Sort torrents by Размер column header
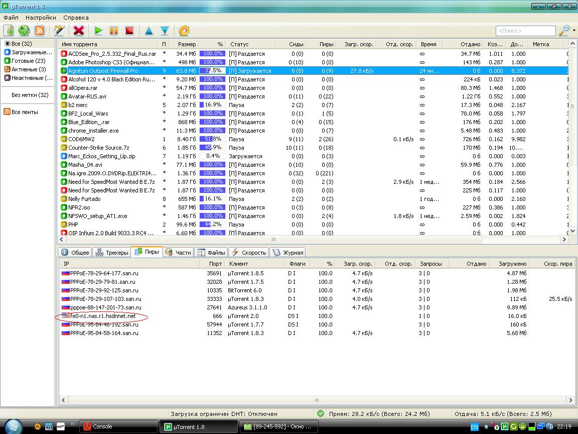Image resolution: width=578 pixels, height=434 pixels. pos(187,44)
